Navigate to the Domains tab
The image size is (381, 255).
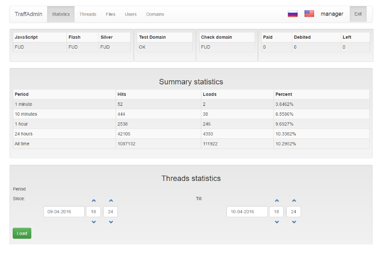pyautogui.click(x=155, y=14)
